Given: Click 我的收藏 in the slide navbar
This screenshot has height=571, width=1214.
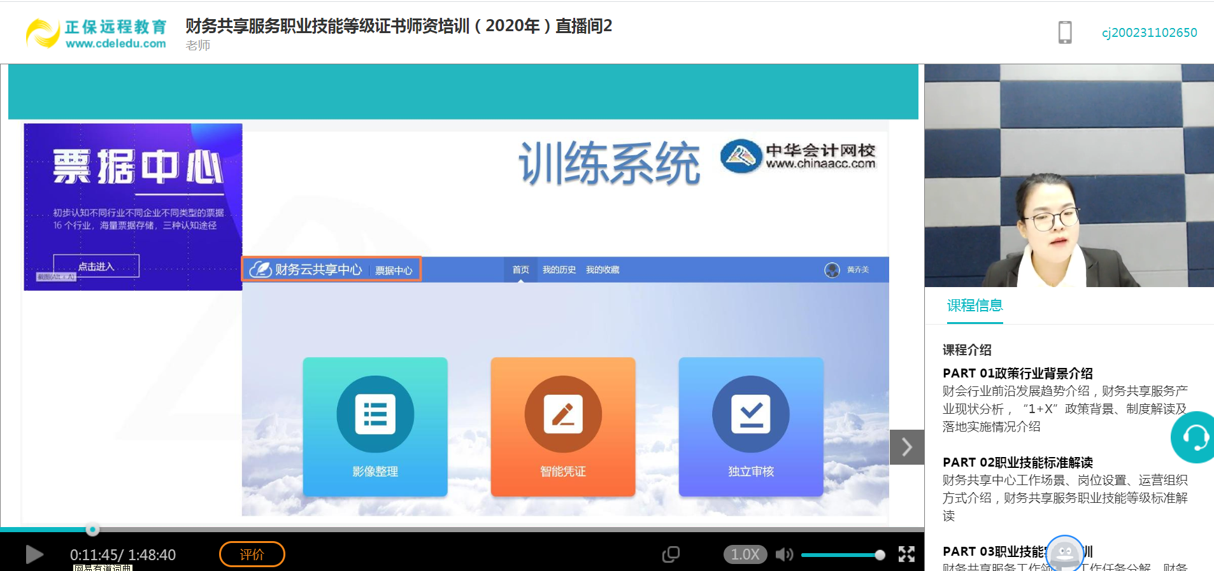Looking at the screenshot, I should (603, 270).
